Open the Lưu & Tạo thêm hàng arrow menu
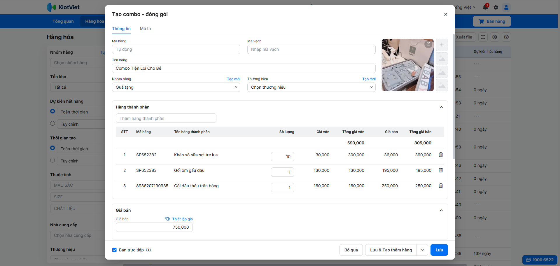 click(422, 250)
